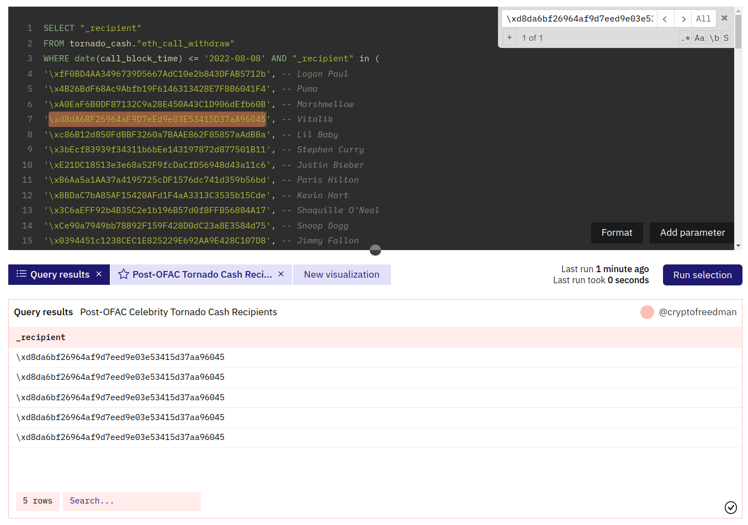Click the editor scrollbar up arrow
The image size is (748, 525).
738,10
